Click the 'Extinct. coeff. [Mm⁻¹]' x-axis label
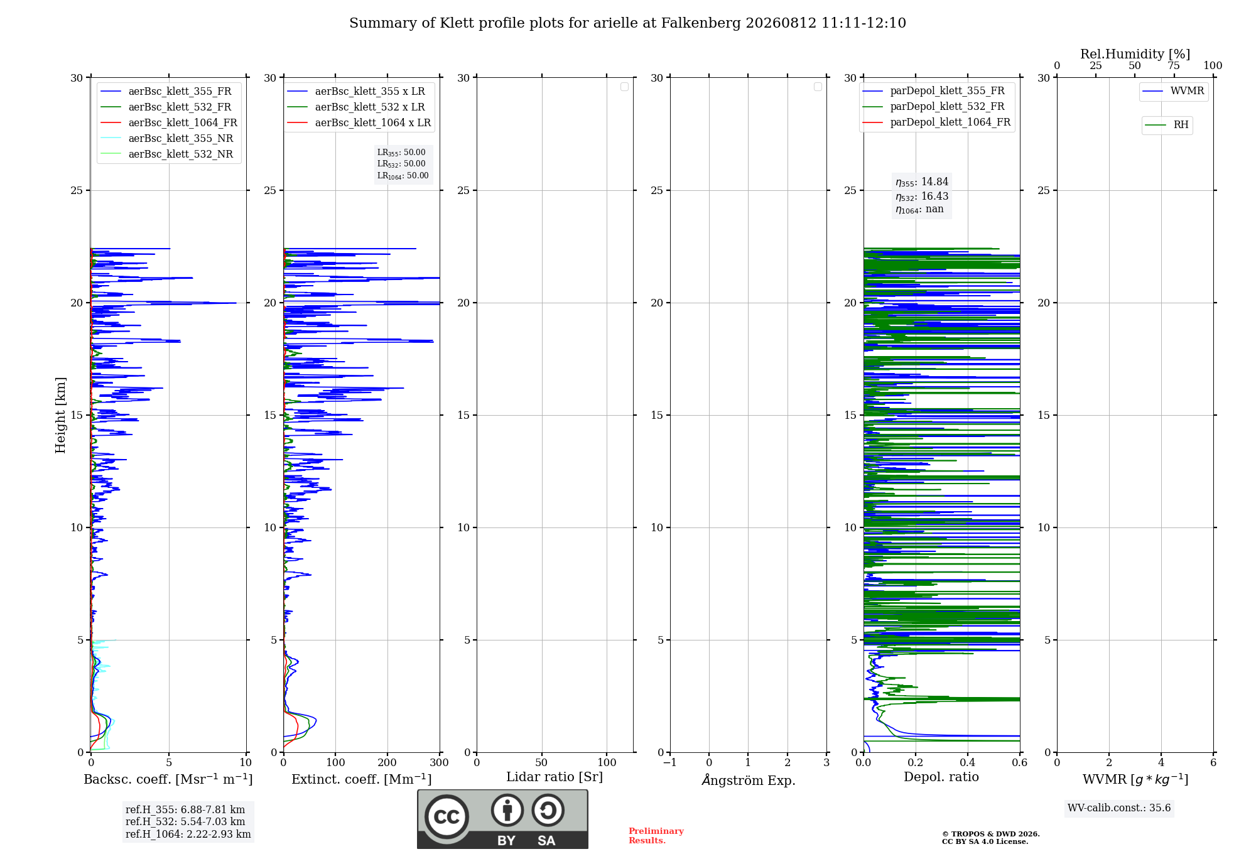Screen dimensions: 1256x854 (362, 779)
